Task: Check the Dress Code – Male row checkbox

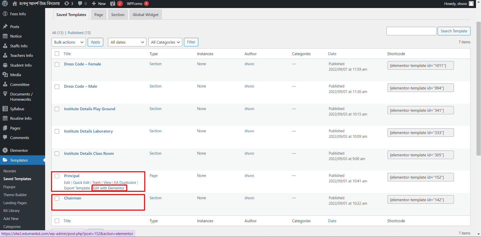Action: coord(57,87)
